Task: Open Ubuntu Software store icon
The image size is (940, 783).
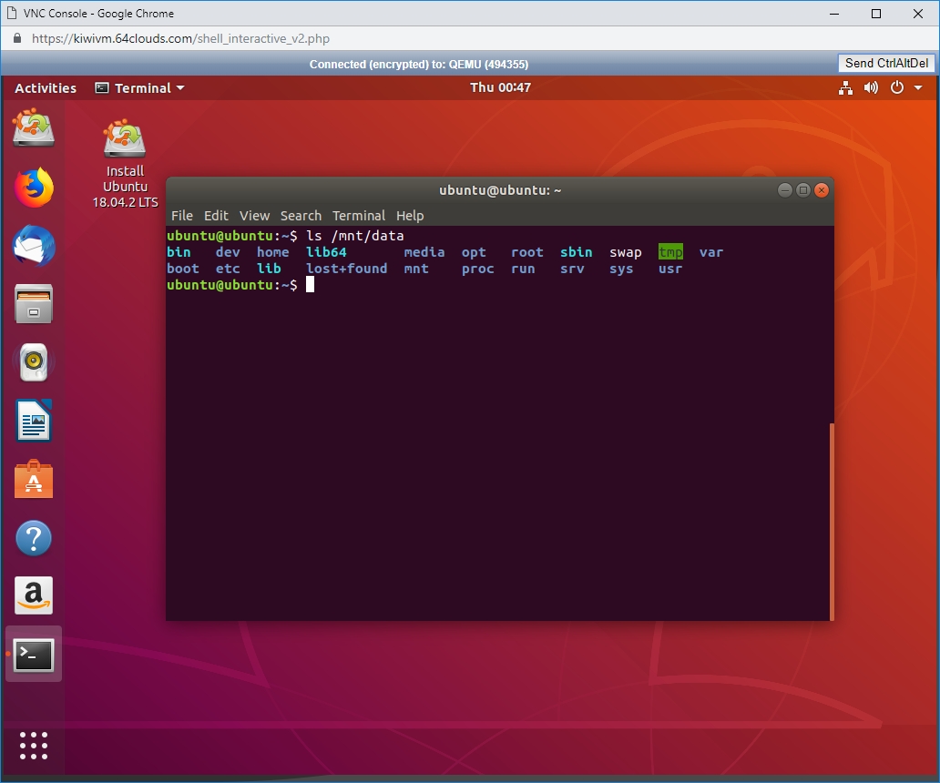Action: (x=34, y=479)
